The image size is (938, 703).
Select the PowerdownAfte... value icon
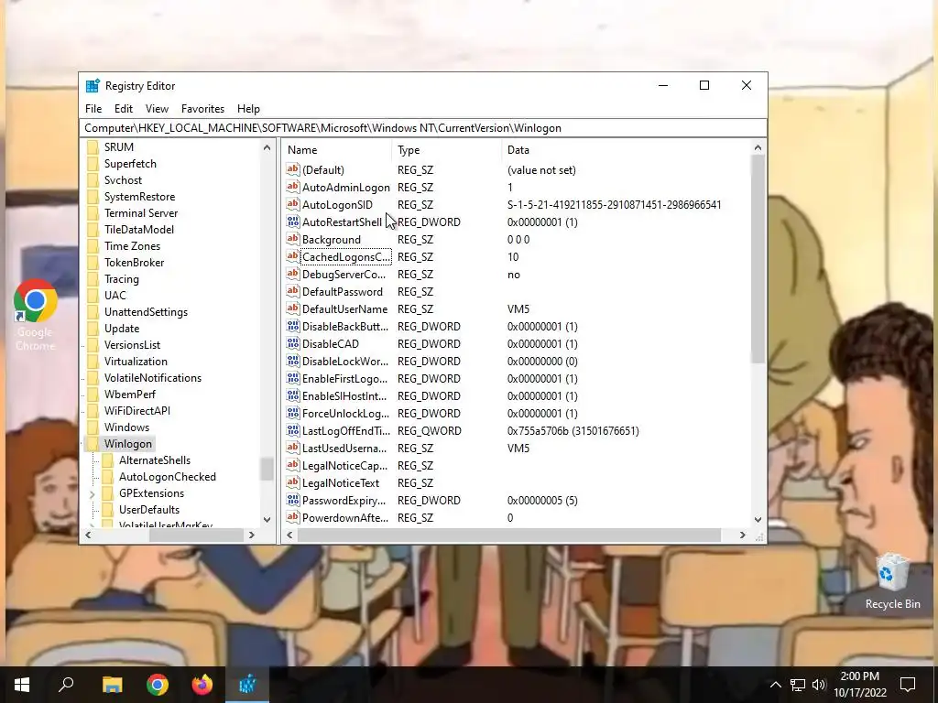tap(292, 518)
